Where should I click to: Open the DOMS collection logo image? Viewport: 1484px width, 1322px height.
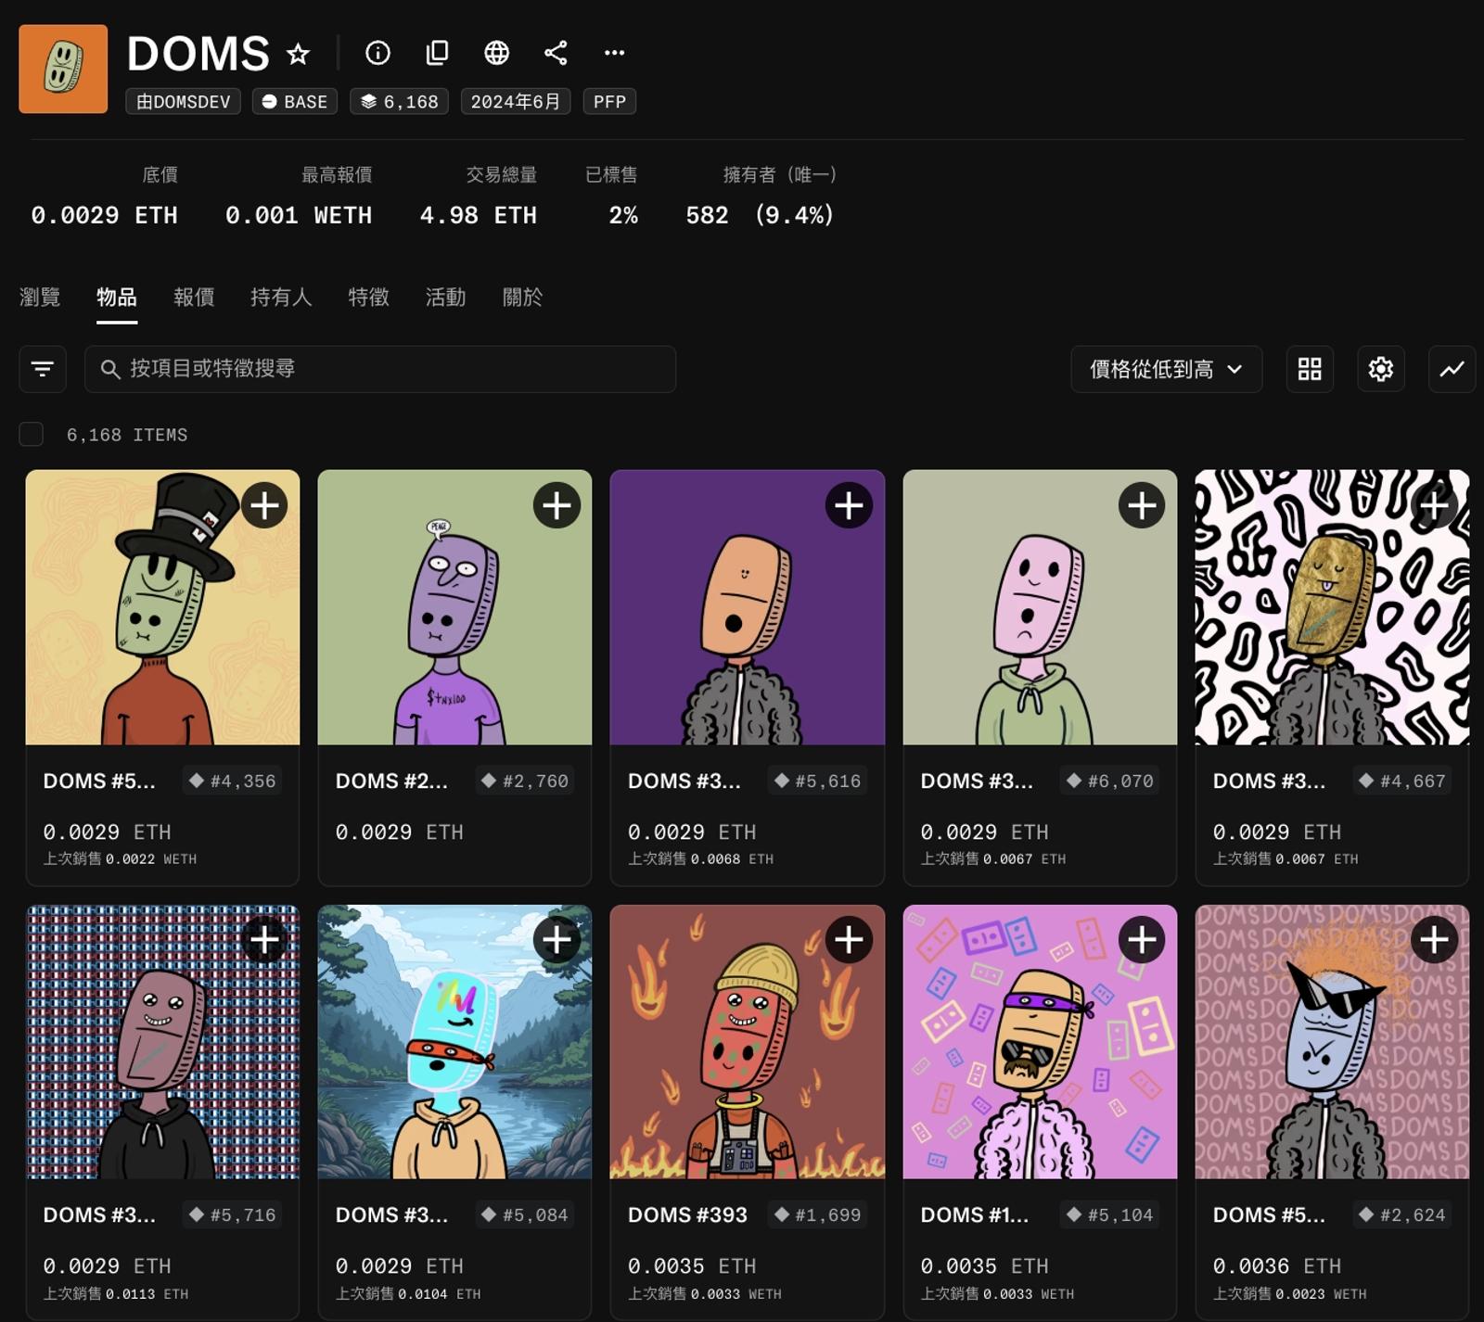click(63, 69)
